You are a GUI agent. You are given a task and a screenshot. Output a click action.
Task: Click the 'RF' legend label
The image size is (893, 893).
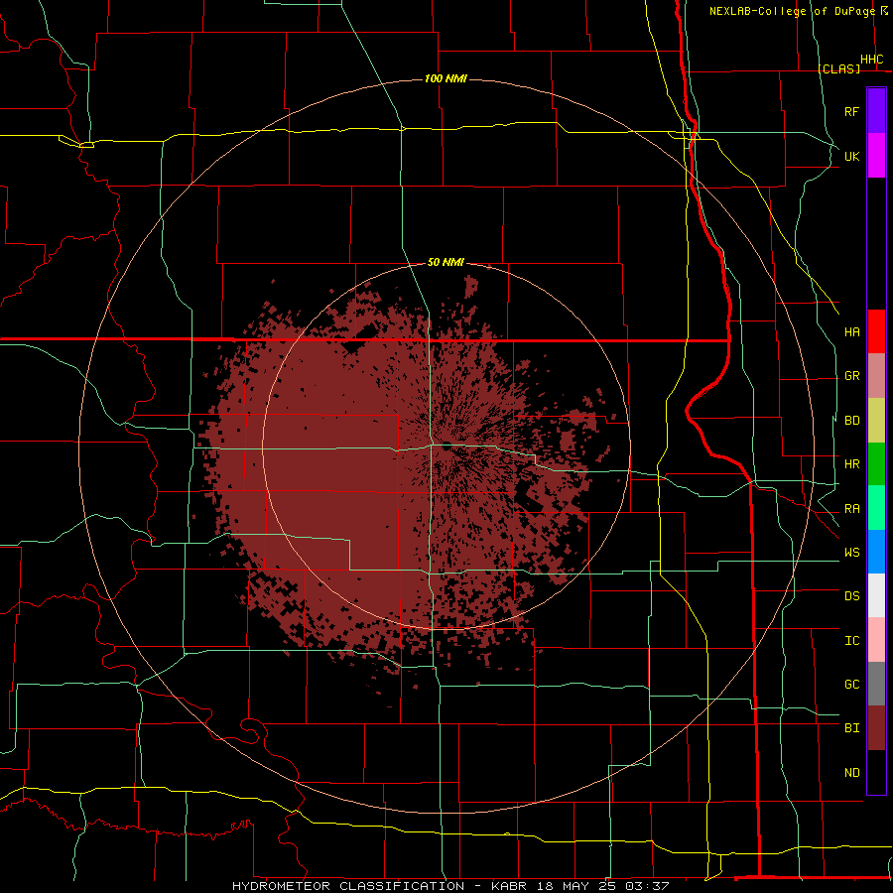[x=852, y=111]
